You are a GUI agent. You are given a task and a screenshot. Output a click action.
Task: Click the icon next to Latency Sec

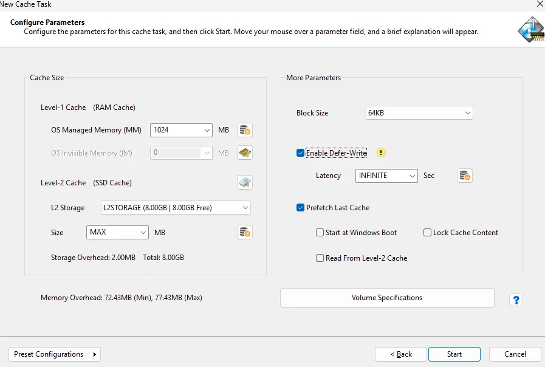point(465,176)
